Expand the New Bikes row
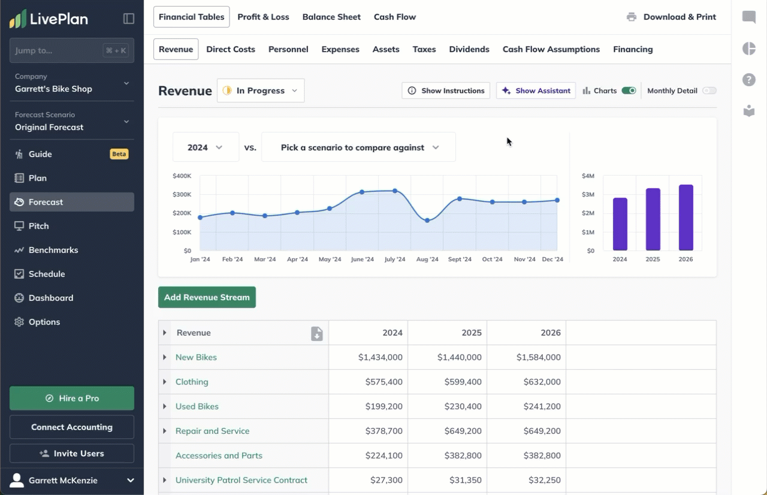The width and height of the screenshot is (767, 495). coord(164,357)
